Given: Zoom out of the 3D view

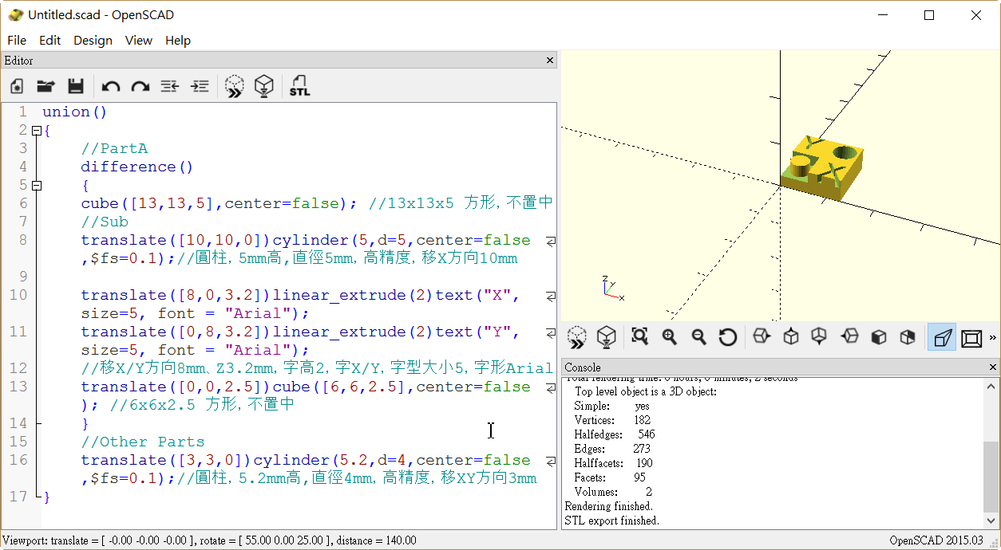Looking at the screenshot, I should pyautogui.click(x=698, y=337).
